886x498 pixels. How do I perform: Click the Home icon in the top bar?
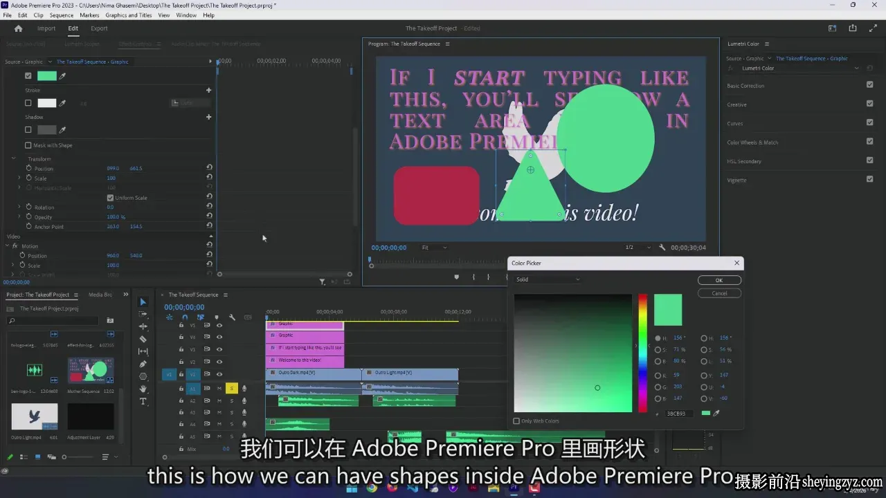click(x=19, y=28)
